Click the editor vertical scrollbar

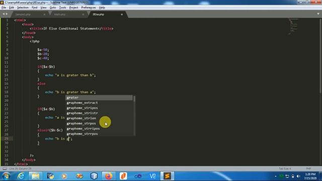pos(320,55)
